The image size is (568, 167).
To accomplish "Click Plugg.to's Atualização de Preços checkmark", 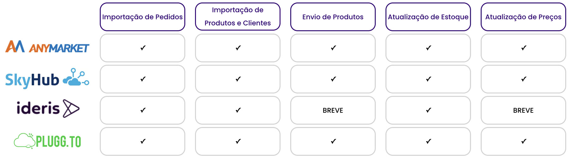I will [524, 141].
